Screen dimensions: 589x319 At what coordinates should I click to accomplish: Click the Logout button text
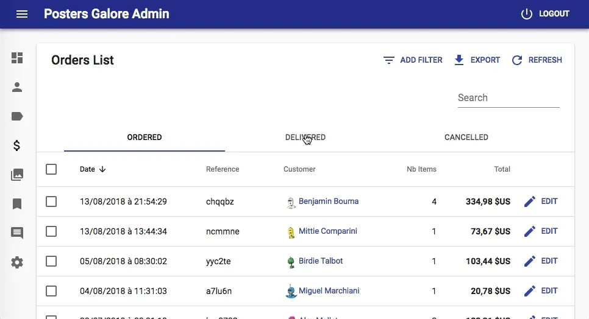tap(554, 14)
